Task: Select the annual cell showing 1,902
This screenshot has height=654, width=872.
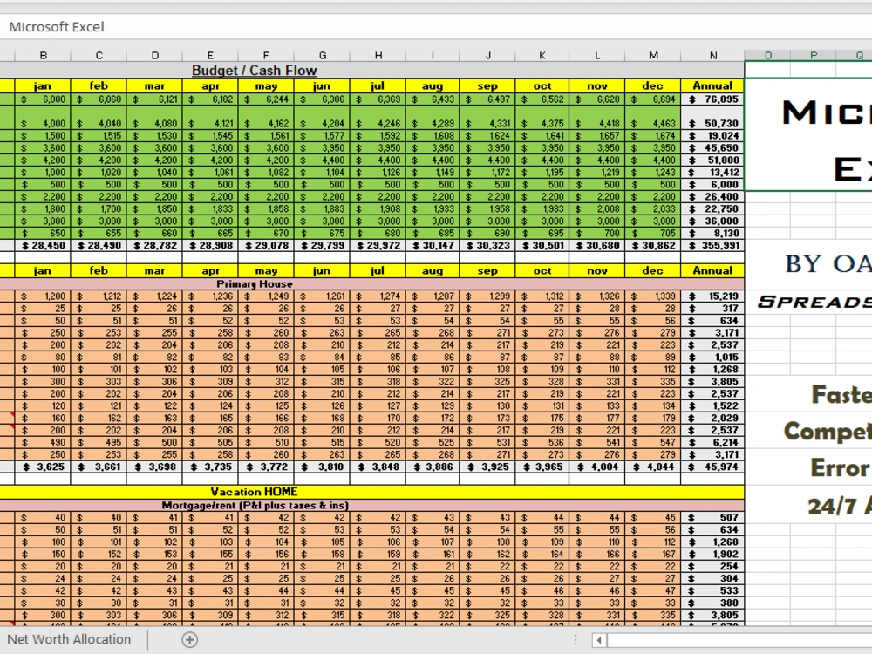Action: [x=713, y=554]
